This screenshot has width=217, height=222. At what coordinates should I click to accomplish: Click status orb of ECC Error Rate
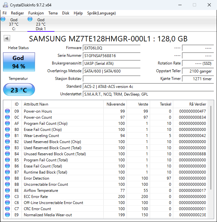pyautogui.click(x=7, y=196)
